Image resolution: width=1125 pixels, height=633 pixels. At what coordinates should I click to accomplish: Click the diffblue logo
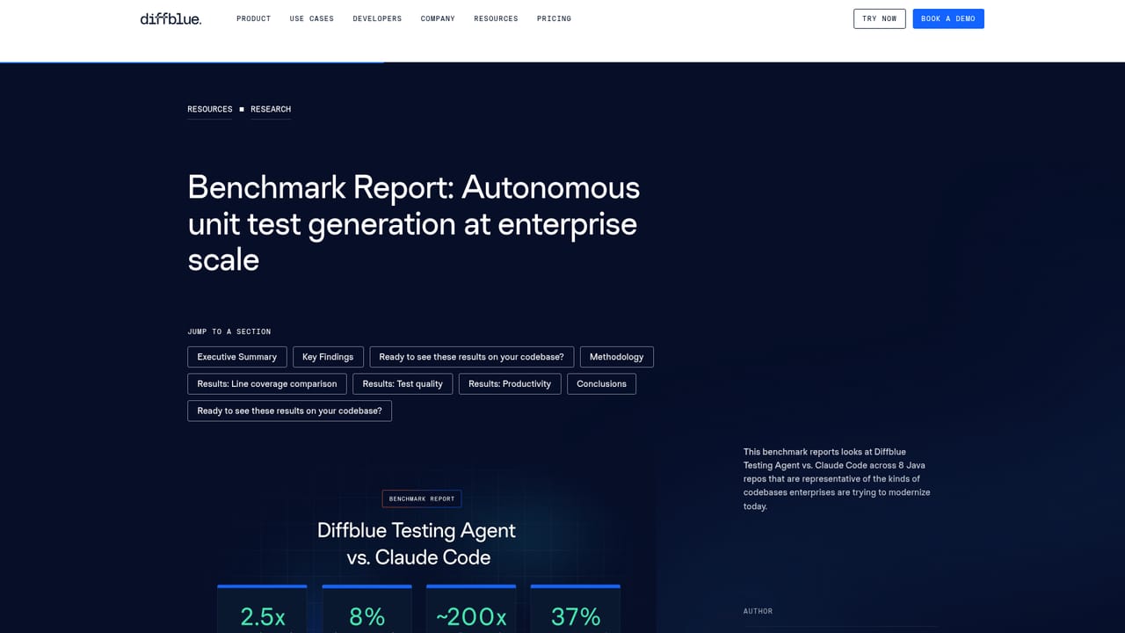pos(171,18)
